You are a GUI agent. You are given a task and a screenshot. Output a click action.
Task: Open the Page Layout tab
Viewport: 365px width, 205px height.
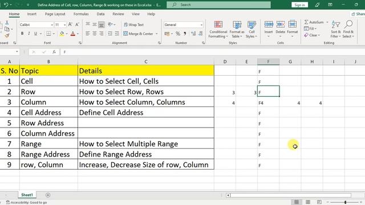55,14
